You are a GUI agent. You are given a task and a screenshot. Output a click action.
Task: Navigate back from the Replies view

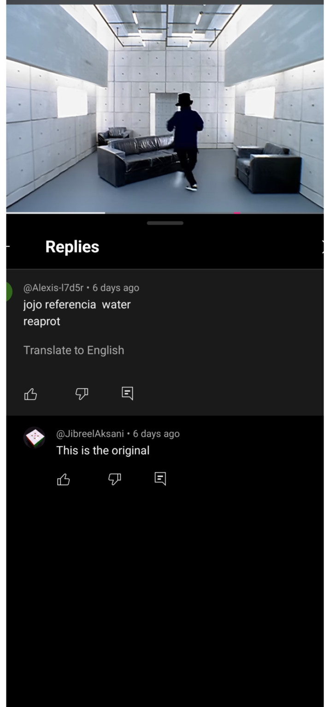(x=7, y=246)
